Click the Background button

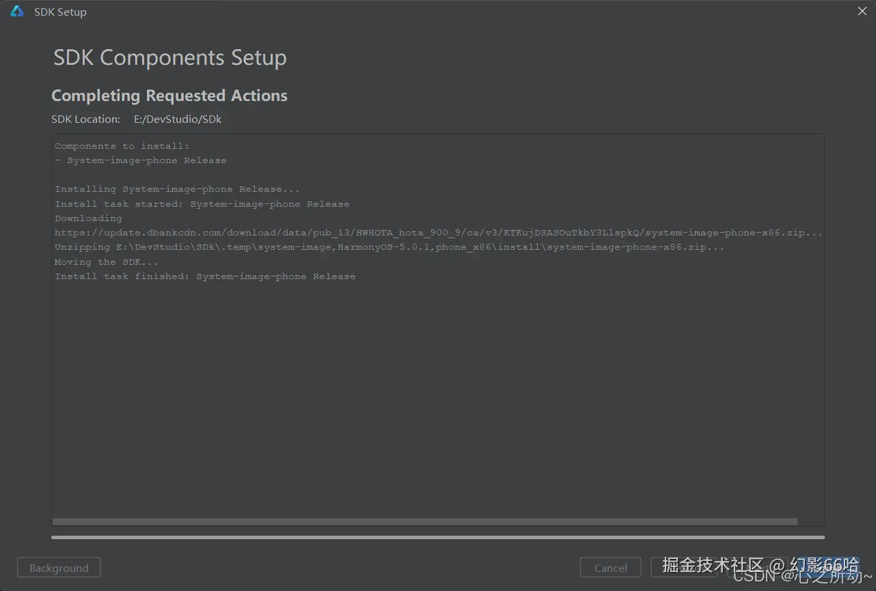click(x=59, y=568)
